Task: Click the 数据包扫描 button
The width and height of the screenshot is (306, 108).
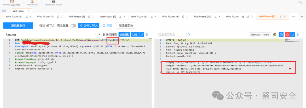Action: tap(110, 34)
